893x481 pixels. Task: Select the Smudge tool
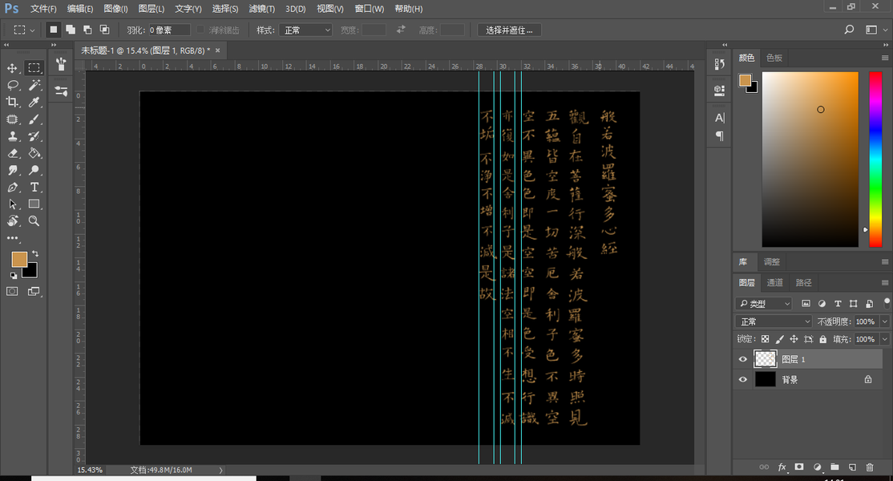tap(13, 170)
